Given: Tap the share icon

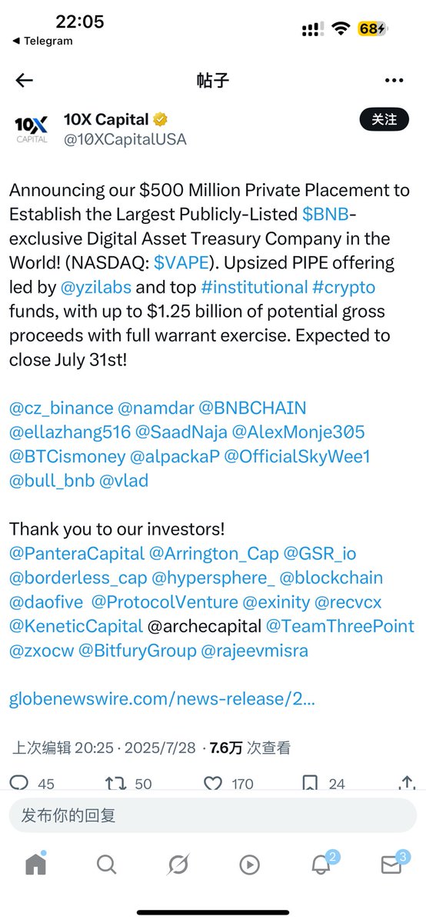Looking at the screenshot, I should (407, 782).
